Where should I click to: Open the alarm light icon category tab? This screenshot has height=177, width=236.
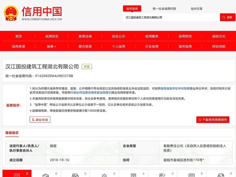pyautogui.click(x=104, y=173)
